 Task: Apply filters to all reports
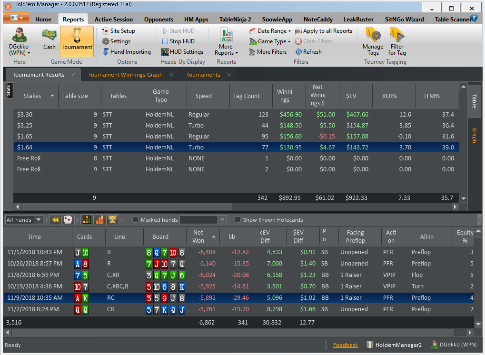(x=324, y=31)
